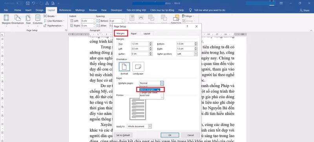Select the Paper tab in Page Setup
The height and width of the screenshot is (142, 314).
pos(133,34)
